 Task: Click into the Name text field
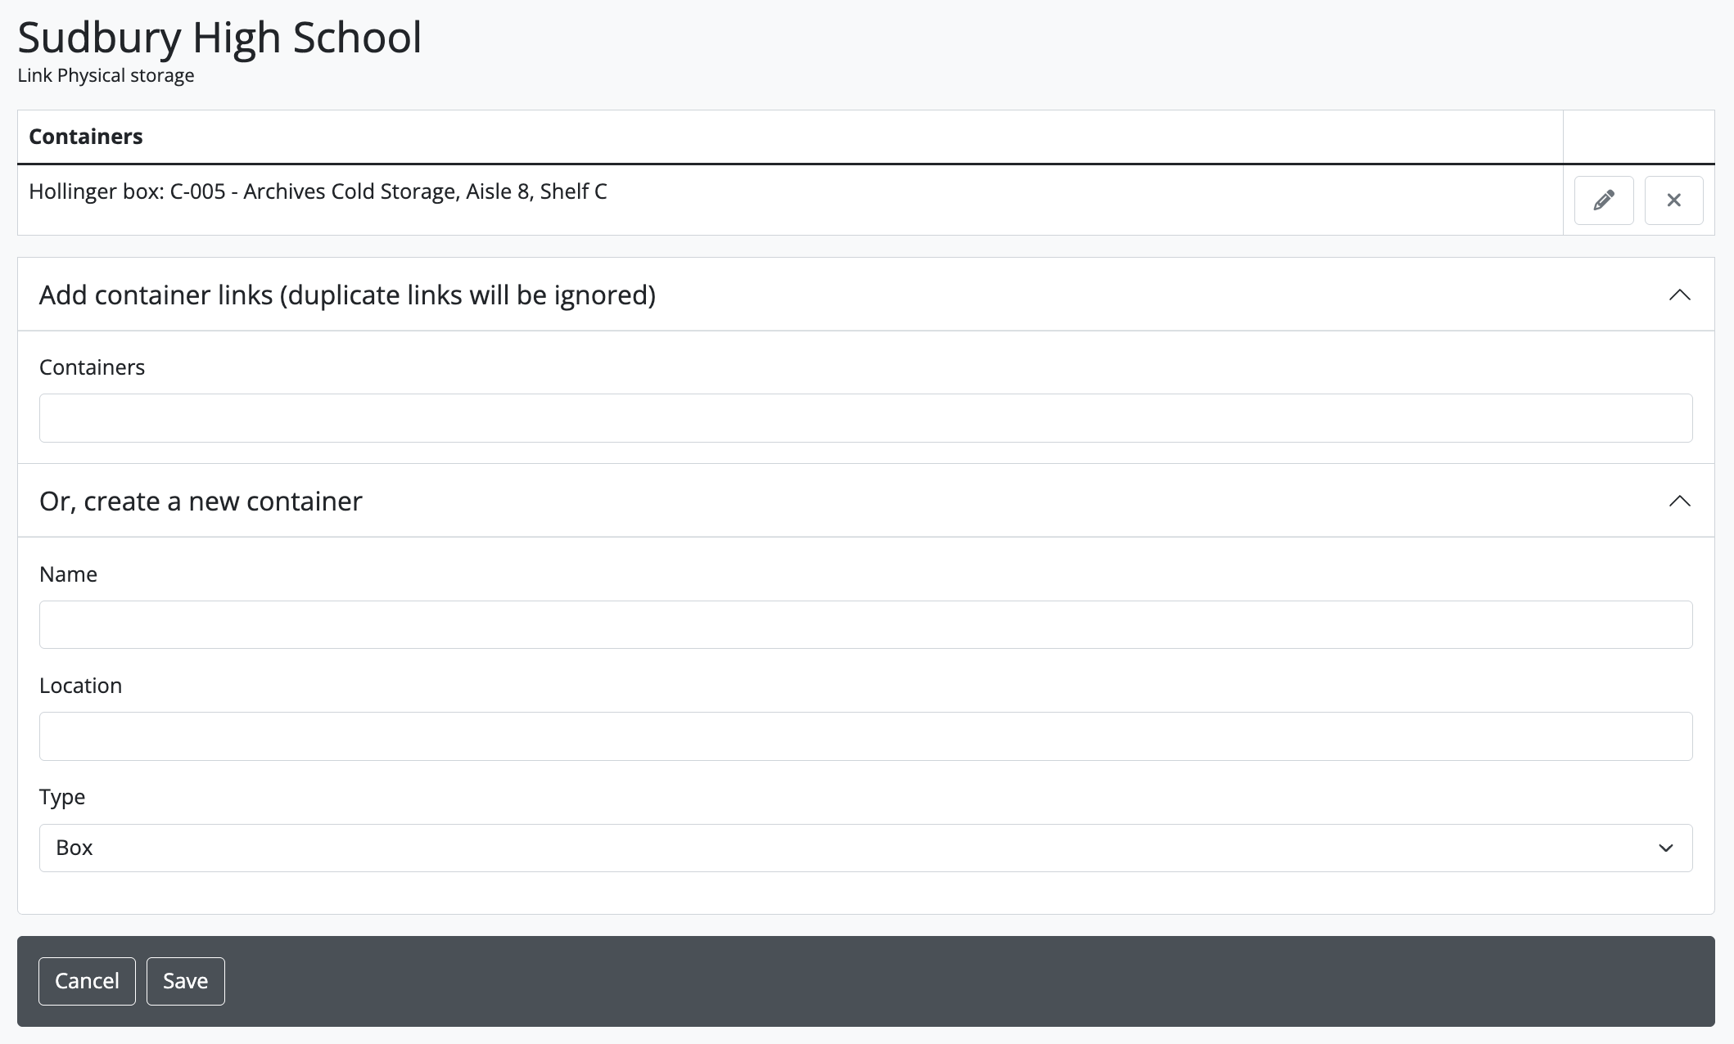coord(865,625)
